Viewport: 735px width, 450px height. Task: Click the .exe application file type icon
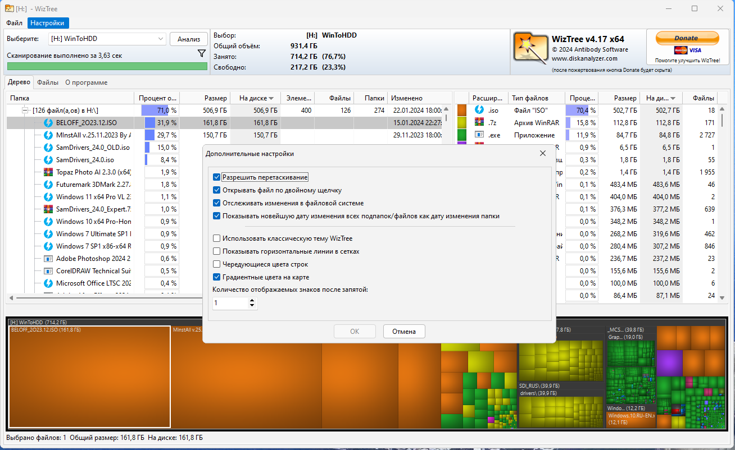click(x=479, y=135)
